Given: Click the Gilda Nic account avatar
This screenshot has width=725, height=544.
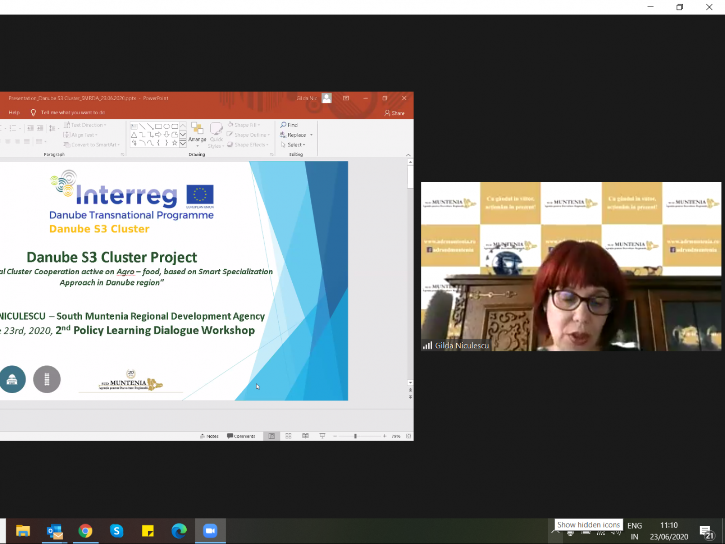Looking at the screenshot, I should coord(327,98).
